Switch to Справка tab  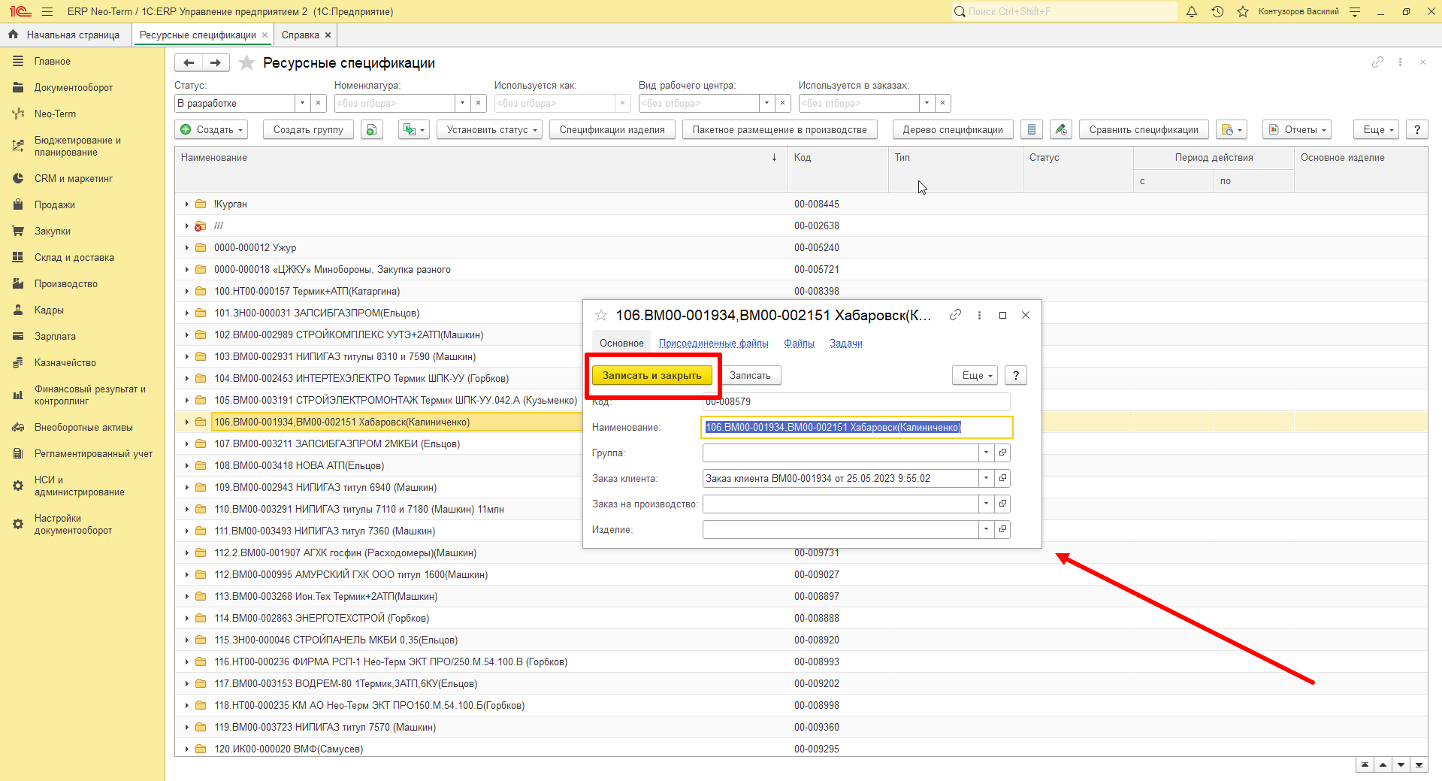[x=301, y=35]
